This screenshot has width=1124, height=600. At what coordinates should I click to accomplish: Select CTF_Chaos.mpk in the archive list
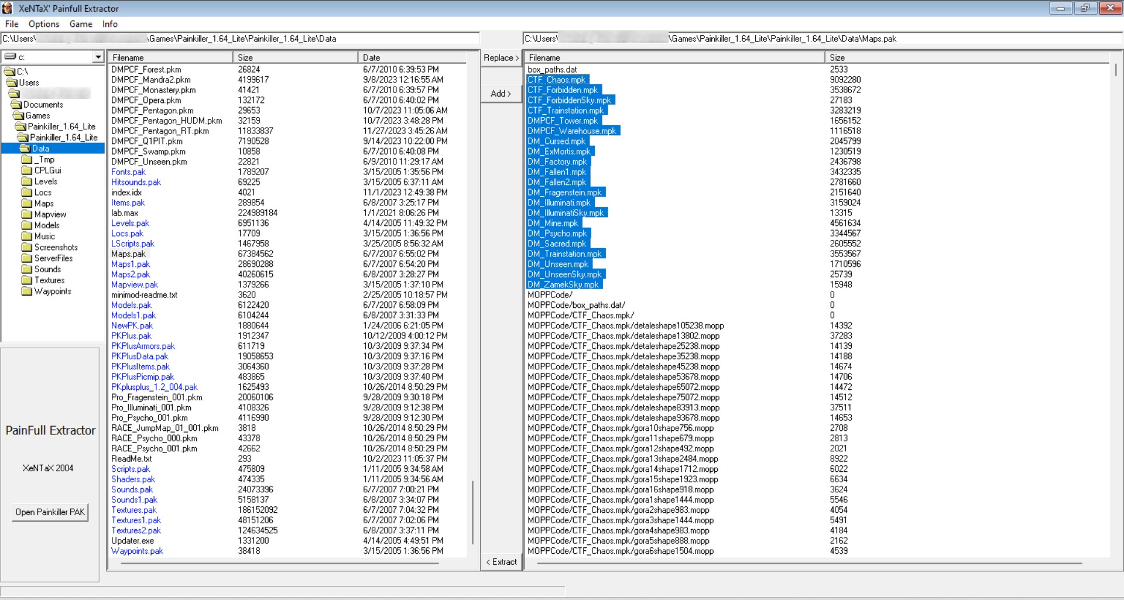557,80
